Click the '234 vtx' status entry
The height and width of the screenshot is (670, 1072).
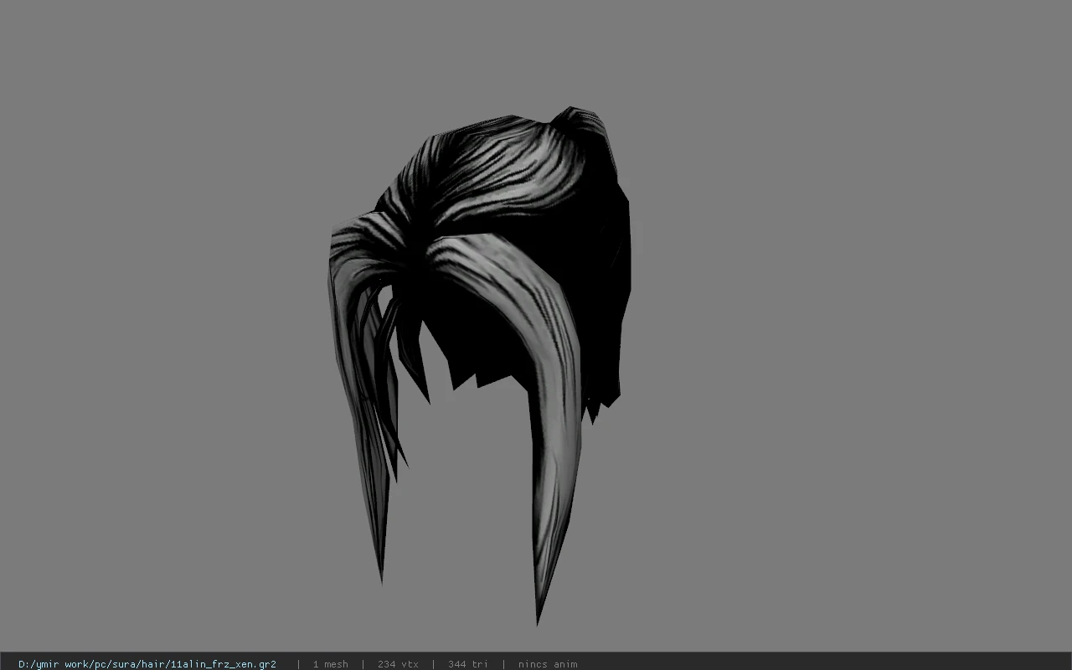click(398, 664)
